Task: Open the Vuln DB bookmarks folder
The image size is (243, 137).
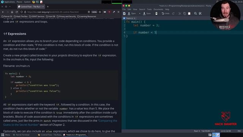Action: 50,16
